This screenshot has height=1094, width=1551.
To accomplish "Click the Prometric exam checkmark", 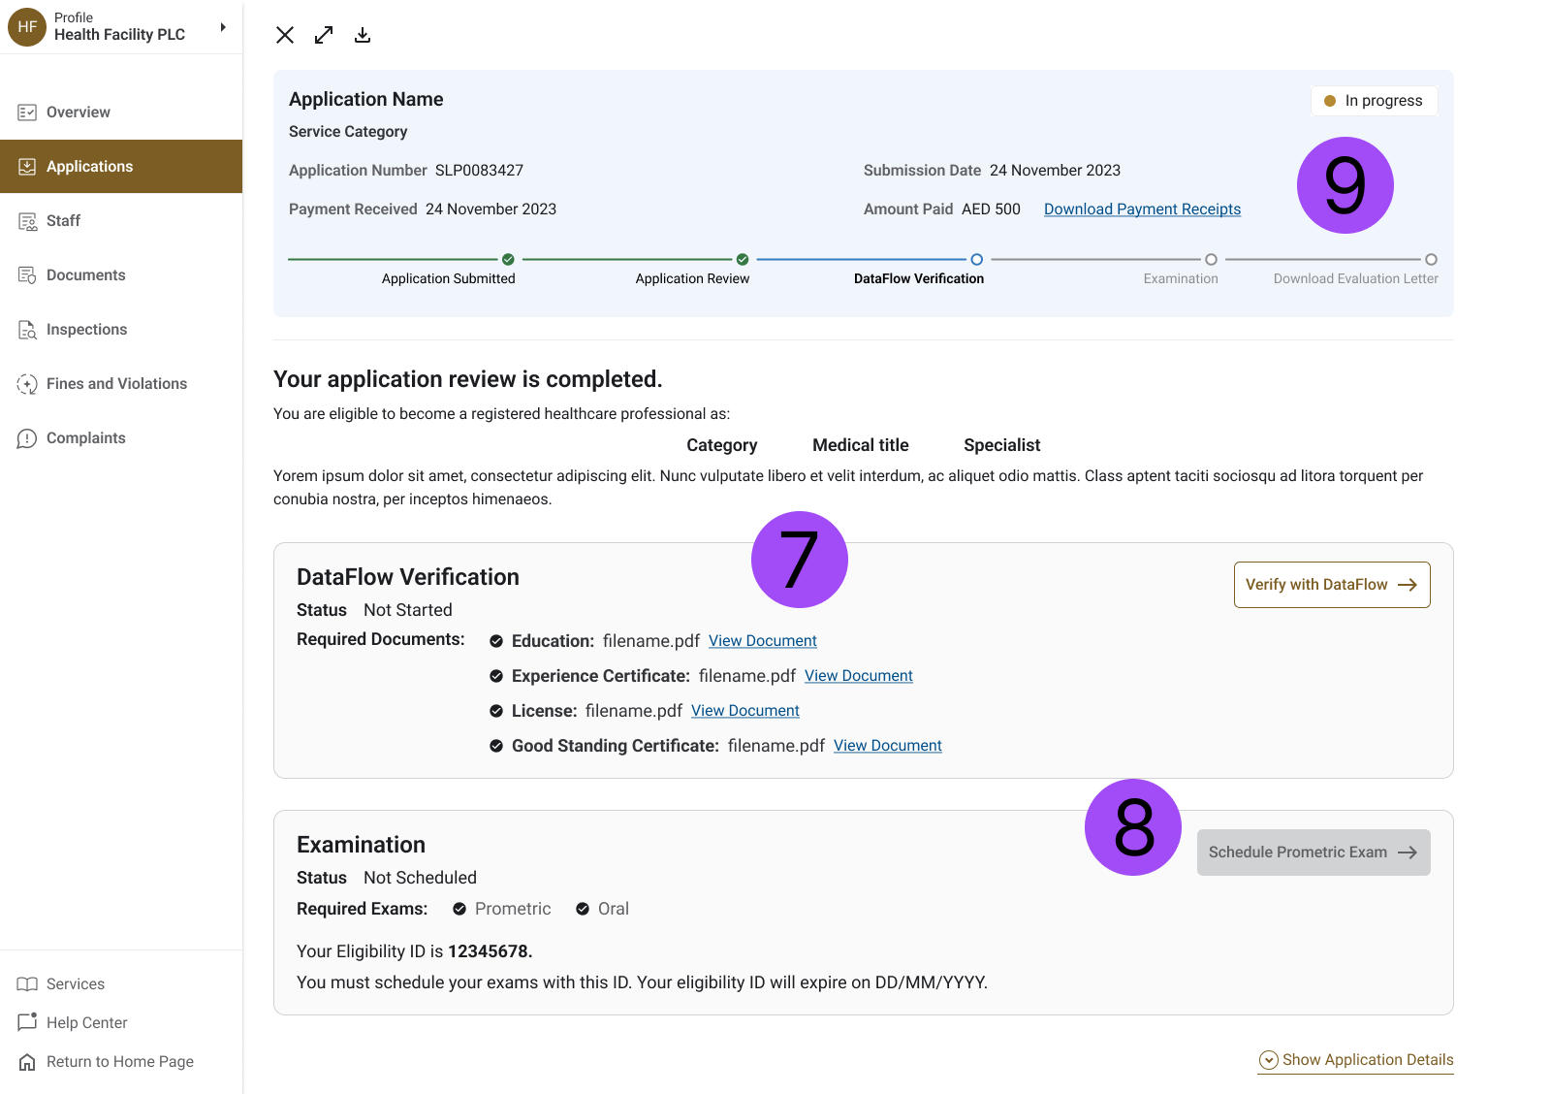I will coord(459,909).
